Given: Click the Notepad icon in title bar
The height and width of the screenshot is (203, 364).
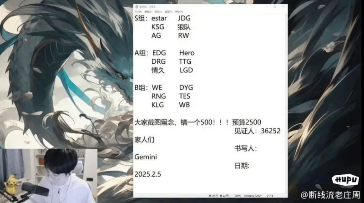Looking at the screenshot, I should (x=136, y=7).
